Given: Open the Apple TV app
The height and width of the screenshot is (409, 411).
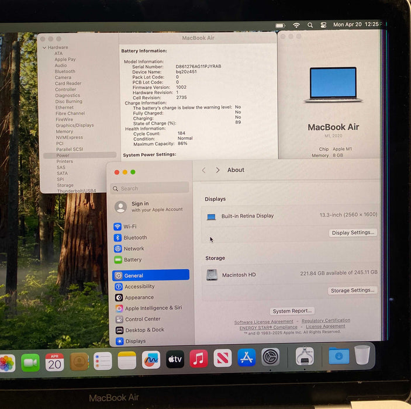Looking at the screenshot, I should click(175, 359).
